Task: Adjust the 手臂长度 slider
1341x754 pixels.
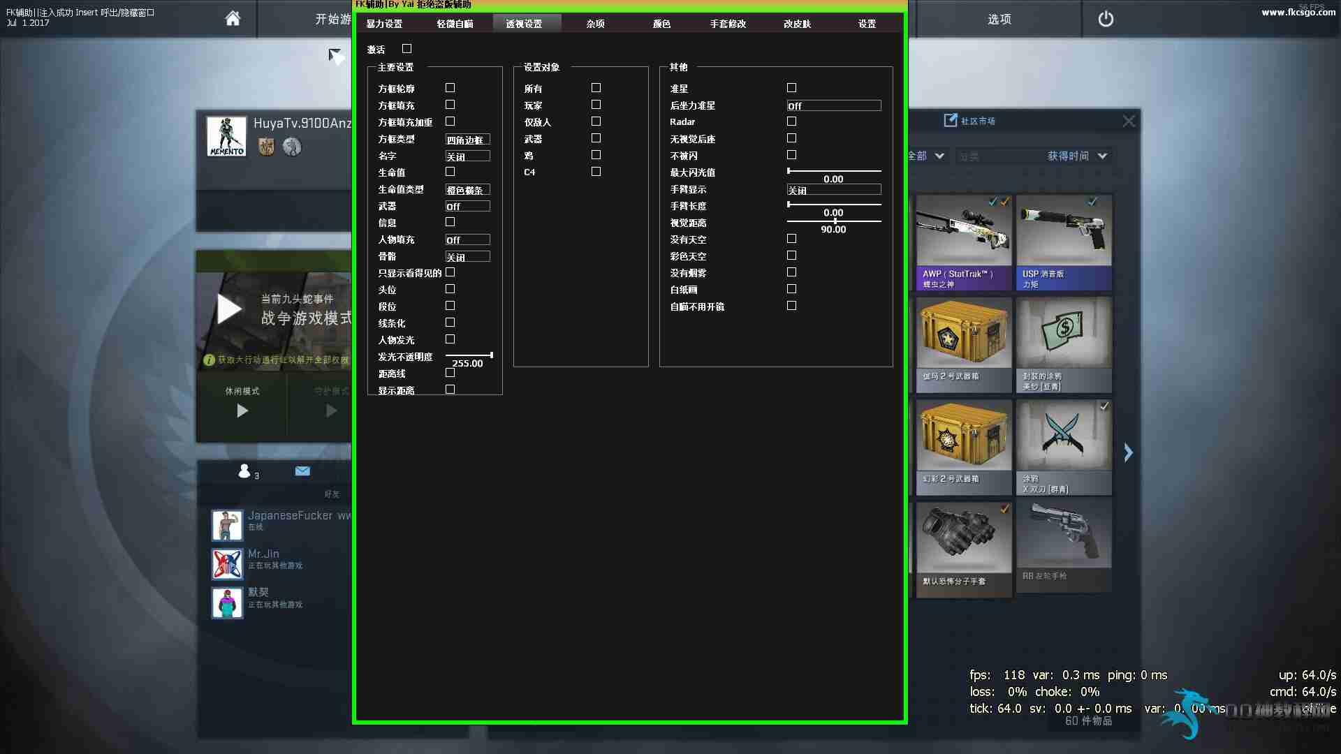Action: pyautogui.click(x=834, y=204)
